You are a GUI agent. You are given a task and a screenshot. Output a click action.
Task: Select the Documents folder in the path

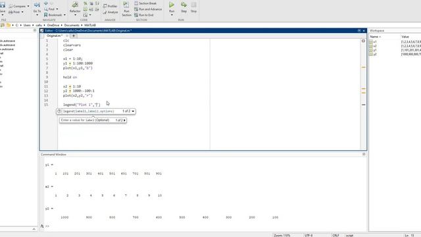72,25
